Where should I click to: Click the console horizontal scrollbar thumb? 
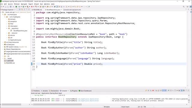coord(57,104)
